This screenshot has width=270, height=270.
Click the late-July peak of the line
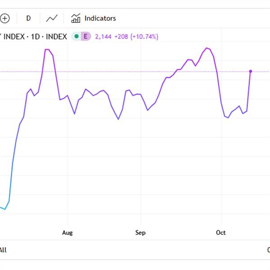click(47, 49)
